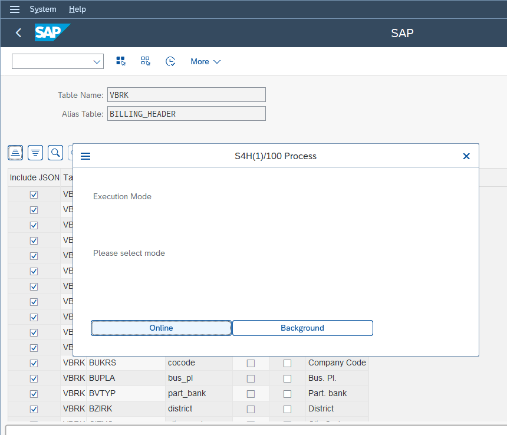
Task: Select the BVTYP field cell
Action: pos(126,394)
